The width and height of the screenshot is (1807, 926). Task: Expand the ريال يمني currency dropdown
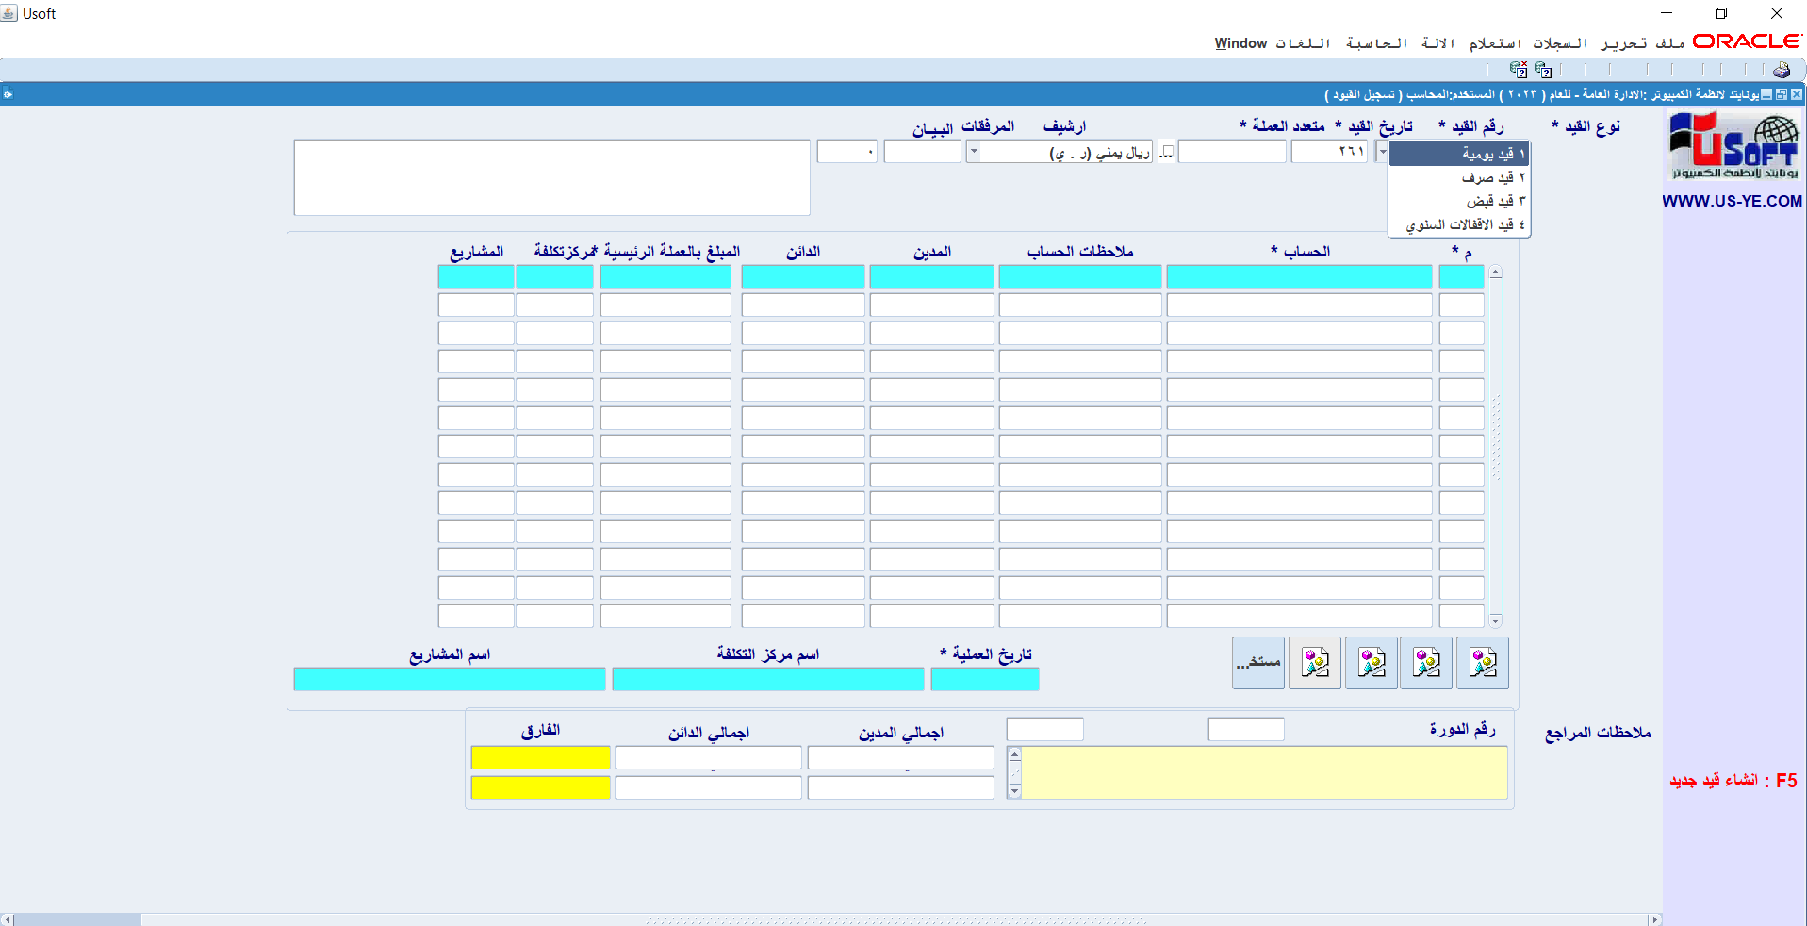pos(974,152)
